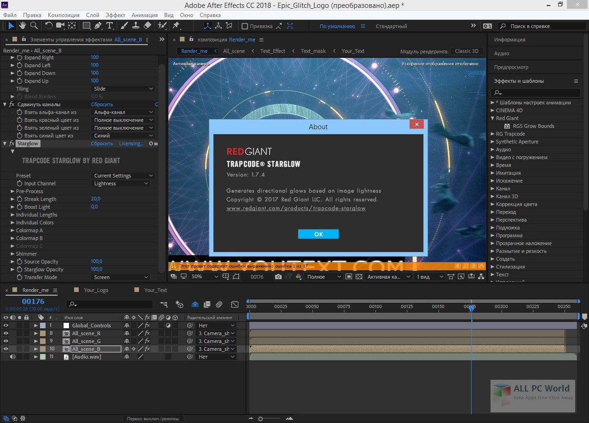589x423 pixels.
Task: Open the Tiling Slide dropdown
Action: tap(123, 89)
